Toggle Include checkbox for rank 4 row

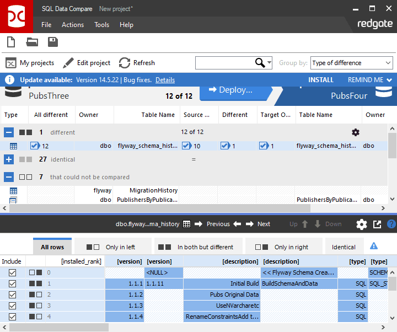coord(12,317)
